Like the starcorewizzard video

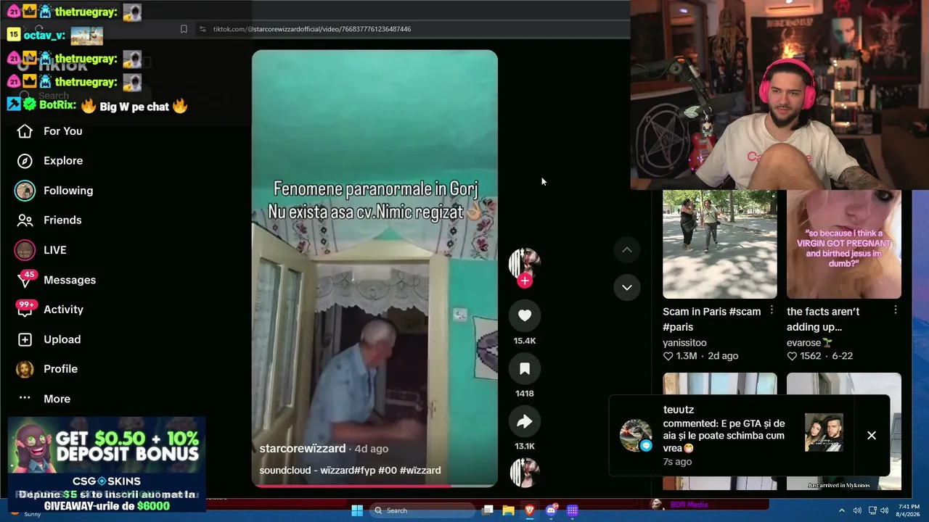coord(524,315)
